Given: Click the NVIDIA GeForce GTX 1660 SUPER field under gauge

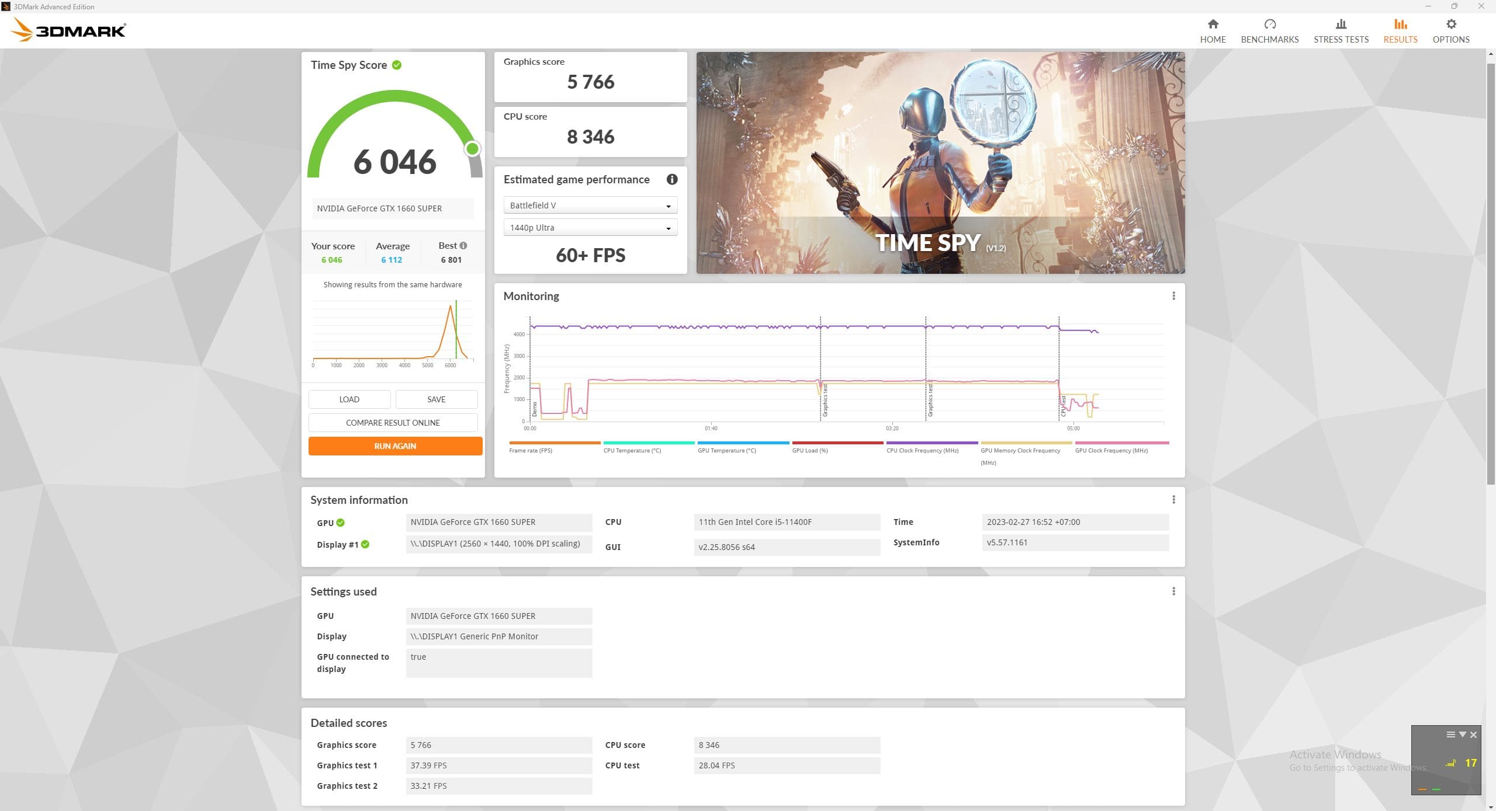Looking at the screenshot, I should (x=393, y=208).
